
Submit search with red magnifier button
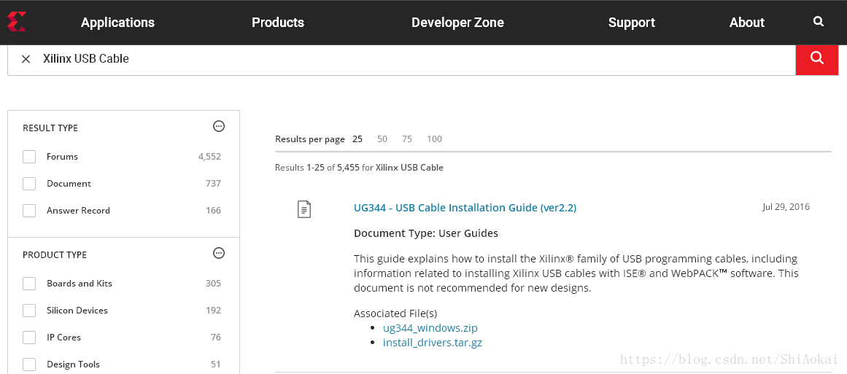click(817, 59)
